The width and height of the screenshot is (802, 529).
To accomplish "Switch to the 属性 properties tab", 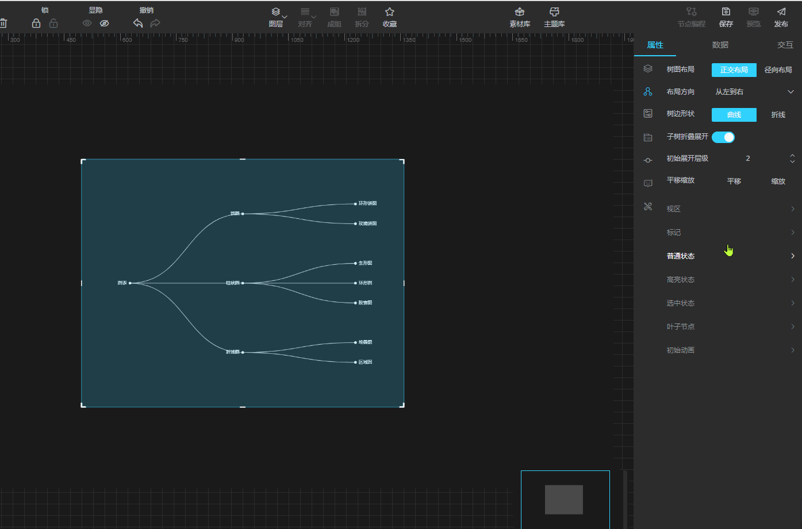I will click(655, 45).
